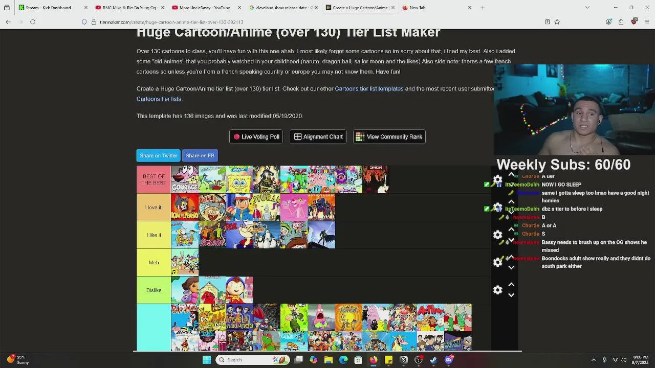This screenshot has height=368, width=655.
Task: Open Firefox account icon
Action: point(608,22)
